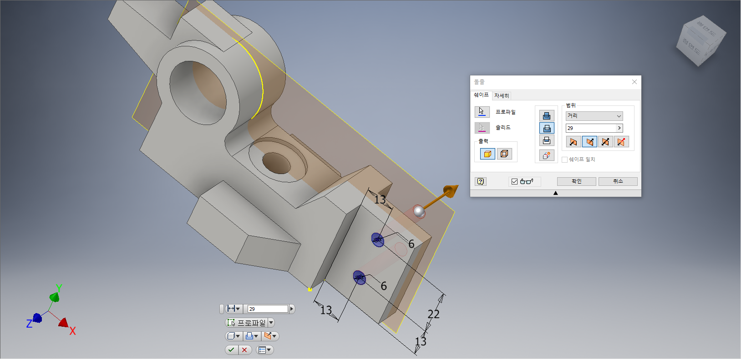Screen dimensions: 741x359
Task: Choose the New Solid operation icon
Action: [547, 155]
